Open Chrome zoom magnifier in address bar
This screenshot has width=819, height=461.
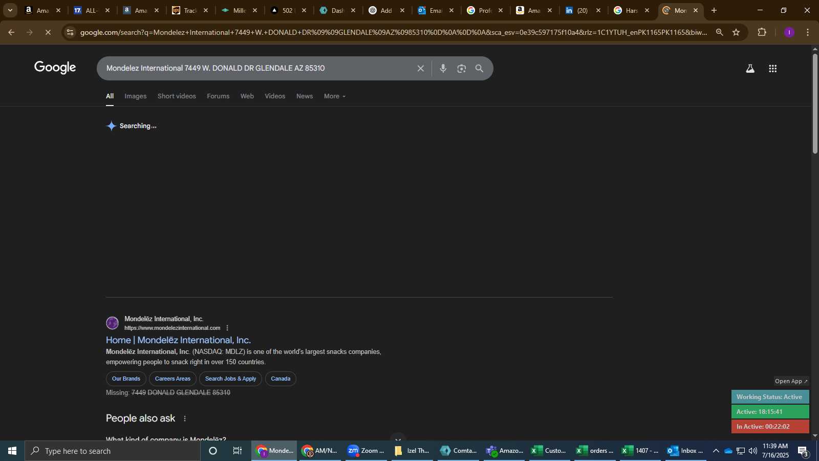tap(719, 32)
